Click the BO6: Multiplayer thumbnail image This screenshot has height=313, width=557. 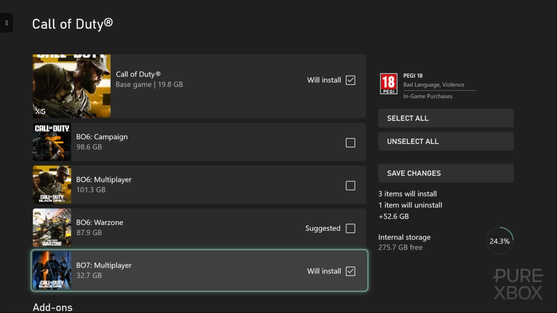[52, 185]
